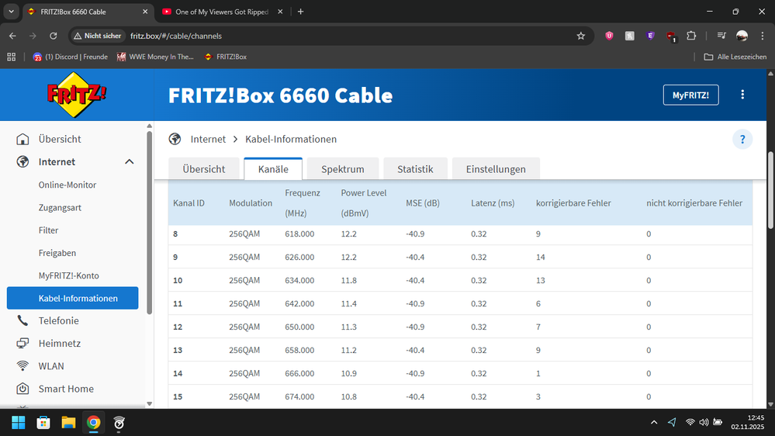The width and height of the screenshot is (775, 436).
Task: Open the WWE Money In The... bookmark
Action: [x=155, y=57]
